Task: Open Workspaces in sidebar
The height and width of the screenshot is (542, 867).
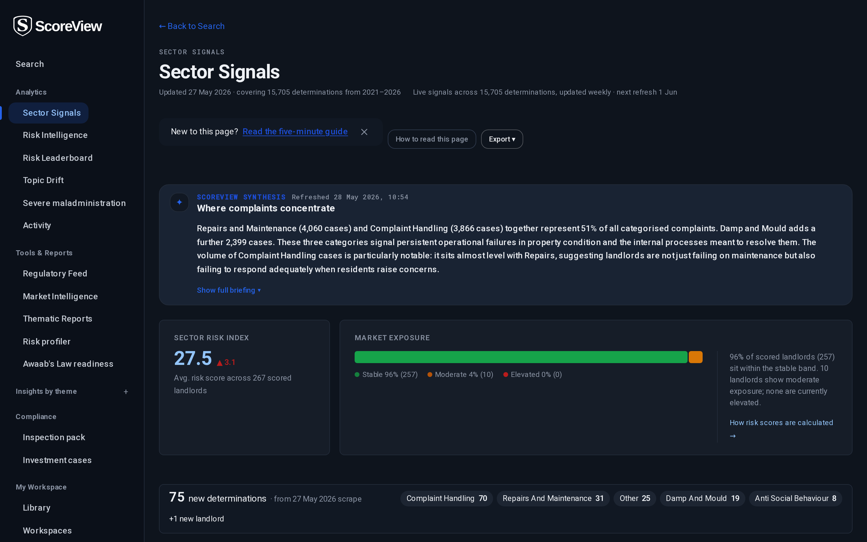Action: (x=47, y=531)
